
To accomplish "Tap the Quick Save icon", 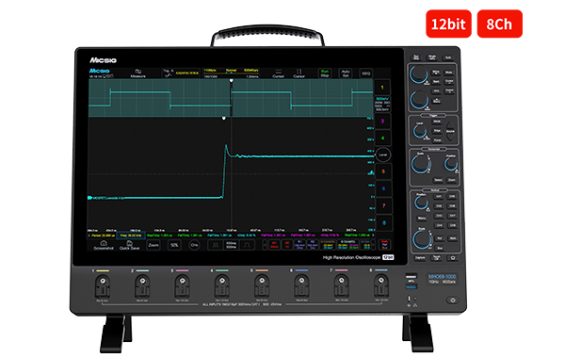I will [x=129, y=243].
